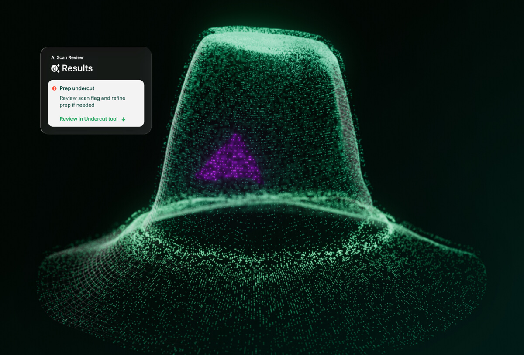Image resolution: width=524 pixels, height=355 pixels.
Task: Click Review in Undercut tool
Action: point(88,119)
